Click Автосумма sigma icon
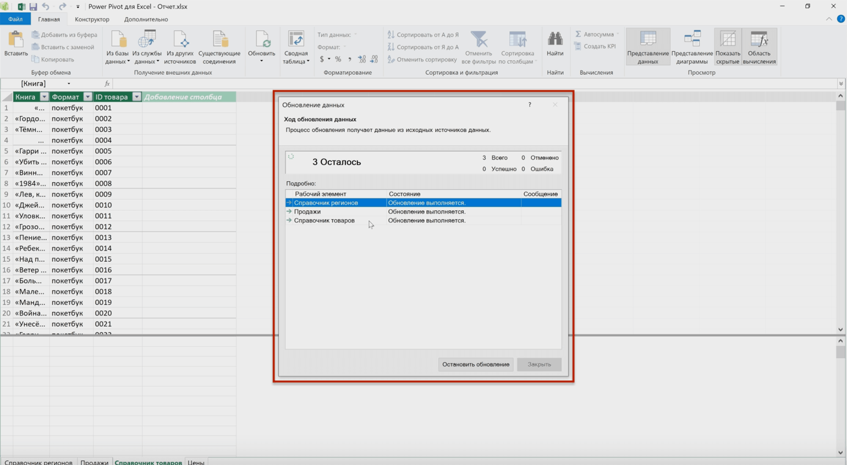Viewport: 847px width, 465px height. coord(578,34)
